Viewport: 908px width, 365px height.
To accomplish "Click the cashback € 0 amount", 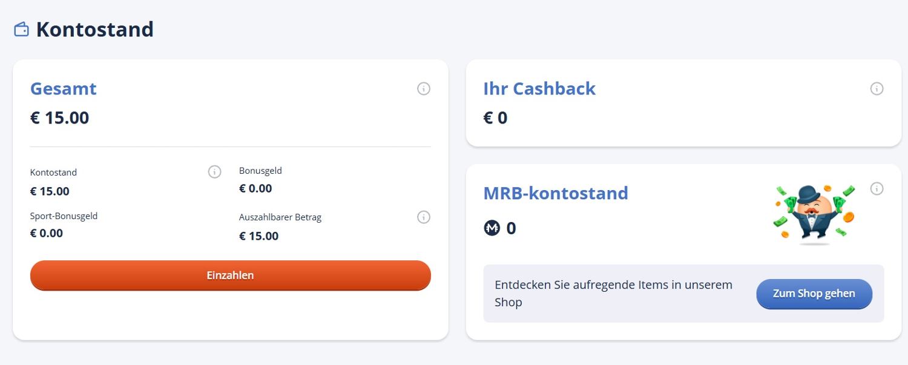I will (495, 117).
